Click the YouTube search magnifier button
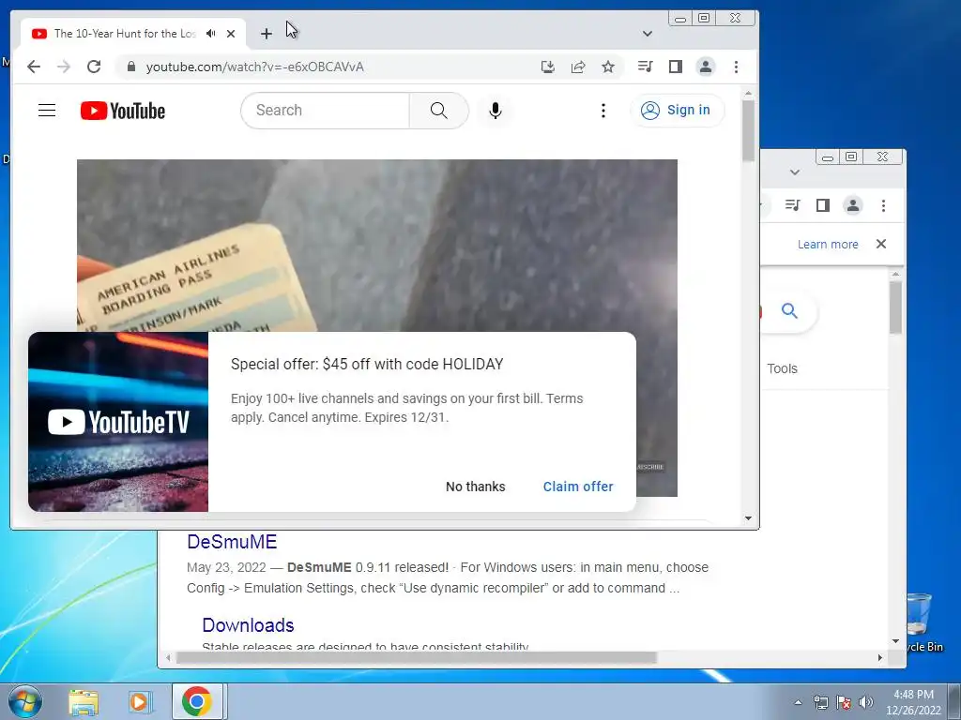The image size is (961, 720). coord(439,111)
